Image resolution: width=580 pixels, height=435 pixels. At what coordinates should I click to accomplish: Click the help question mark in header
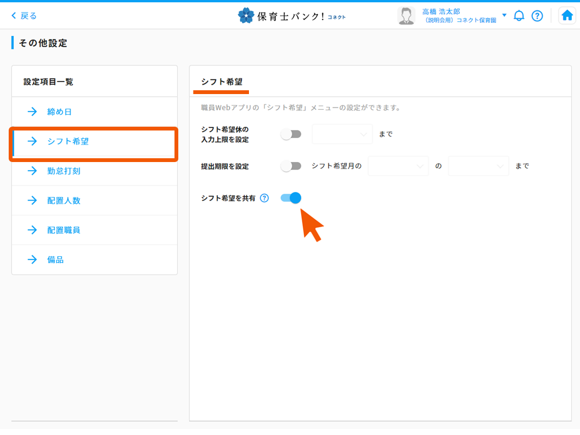pyautogui.click(x=537, y=16)
